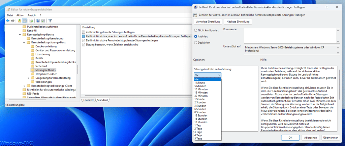Click the folder icon beside Pushinstallation ausführen
This screenshot has height=146, width=345.
[24, 27]
